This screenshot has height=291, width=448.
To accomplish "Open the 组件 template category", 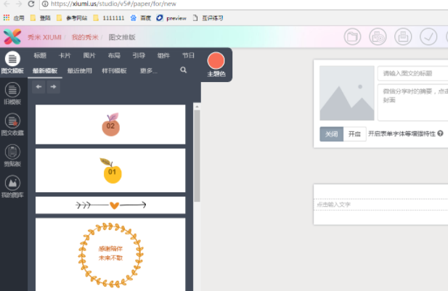I will (x=163, y=55).
